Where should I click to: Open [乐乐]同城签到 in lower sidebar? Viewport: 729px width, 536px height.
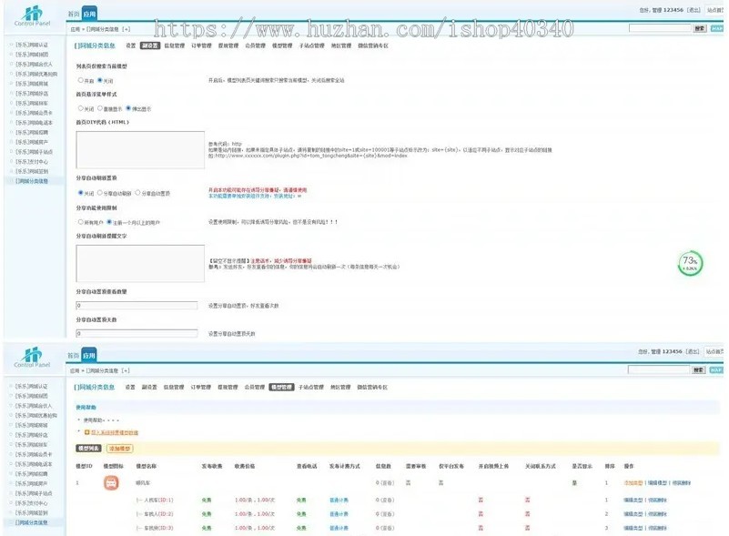pos(31,513)
